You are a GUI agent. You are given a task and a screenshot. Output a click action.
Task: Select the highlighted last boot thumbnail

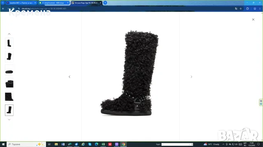point(9,110)
